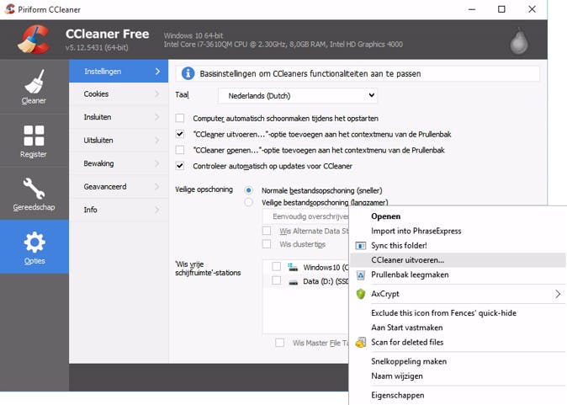Image resolution: width=567 pixels, height=405 pixels.
Task: Enable Computer automatisch schoonmaken tijdens het opstarten
Action: [180, 119]
